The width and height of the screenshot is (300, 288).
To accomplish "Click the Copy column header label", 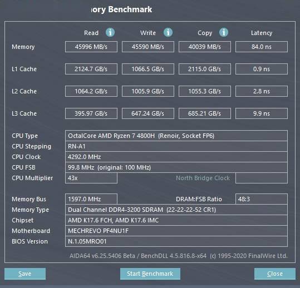I will (205, 33).
